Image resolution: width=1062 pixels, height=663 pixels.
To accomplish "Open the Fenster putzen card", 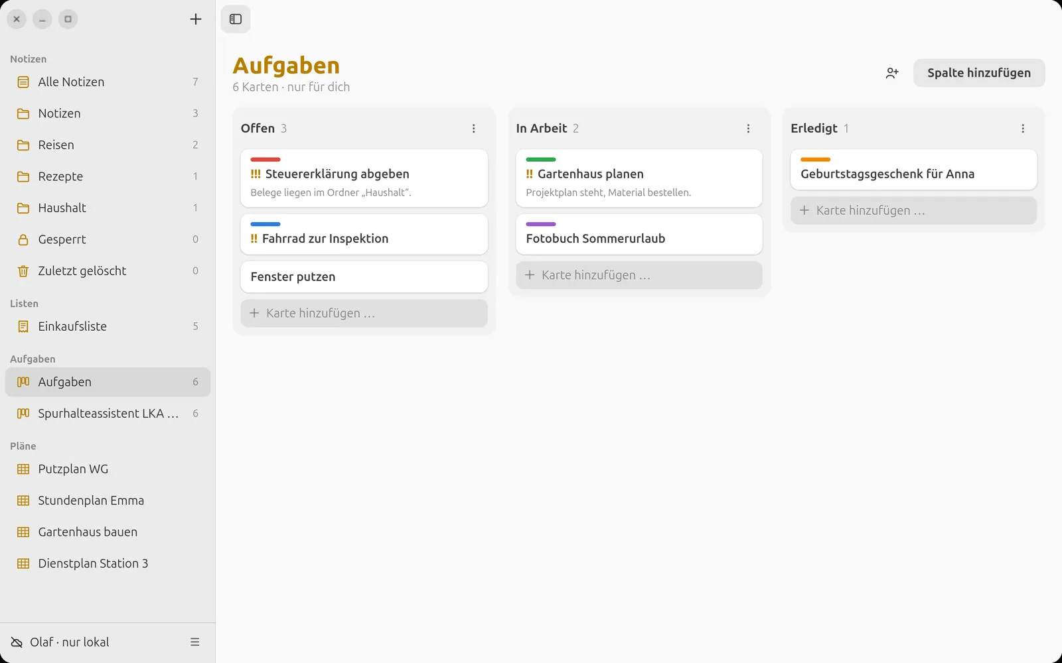I will tap(364, 277).
